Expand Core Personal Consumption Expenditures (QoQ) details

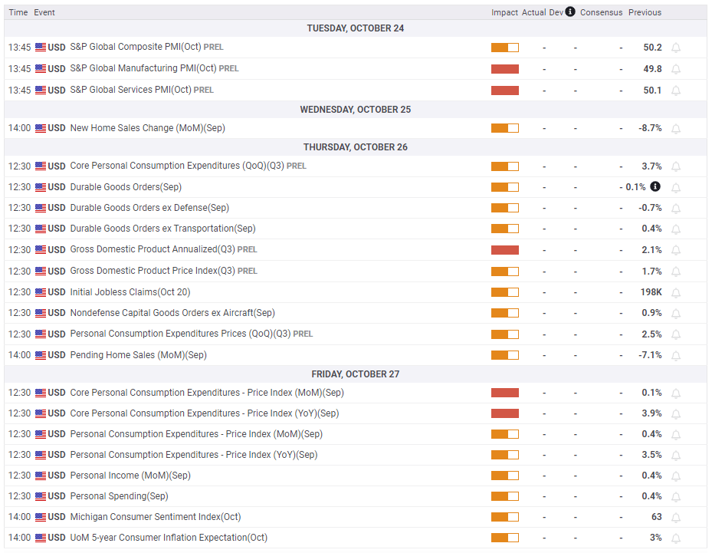177,166
